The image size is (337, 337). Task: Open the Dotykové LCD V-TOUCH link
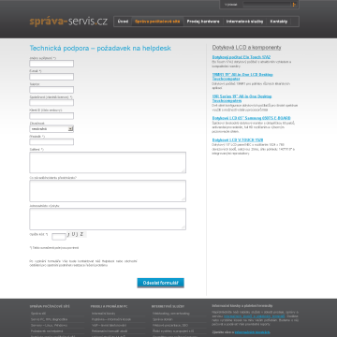(x=238, y=140)
